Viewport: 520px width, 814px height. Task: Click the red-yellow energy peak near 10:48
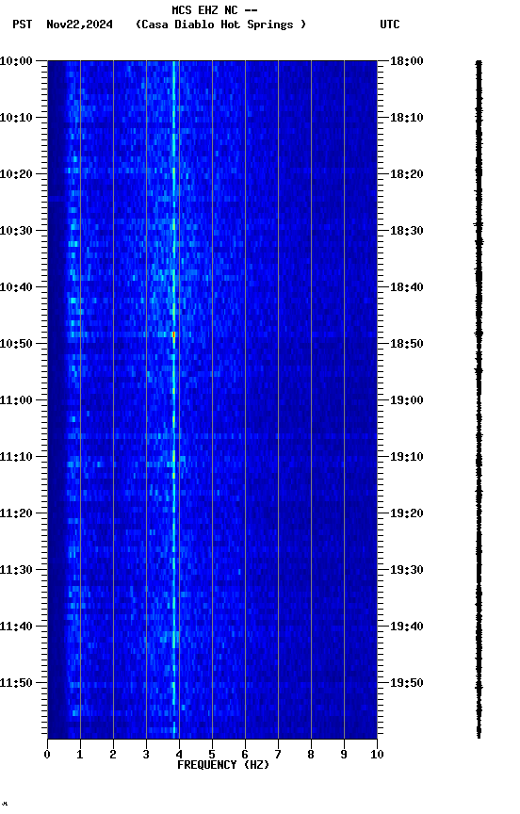pos(173,334)
